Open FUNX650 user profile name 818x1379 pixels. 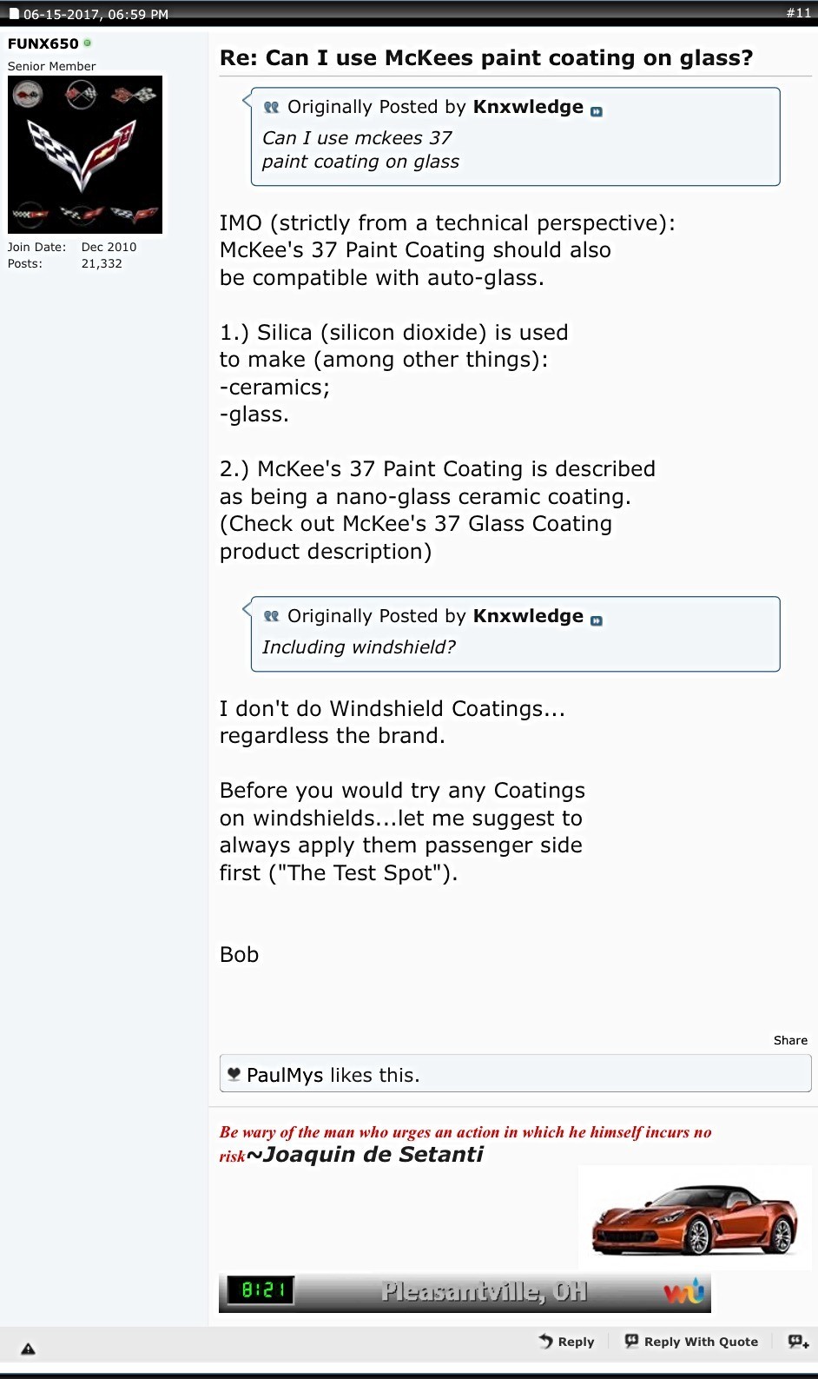coord(43,43)
